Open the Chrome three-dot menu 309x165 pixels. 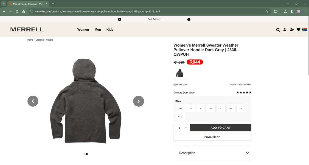pyautogui.click(x=305, y=12)
